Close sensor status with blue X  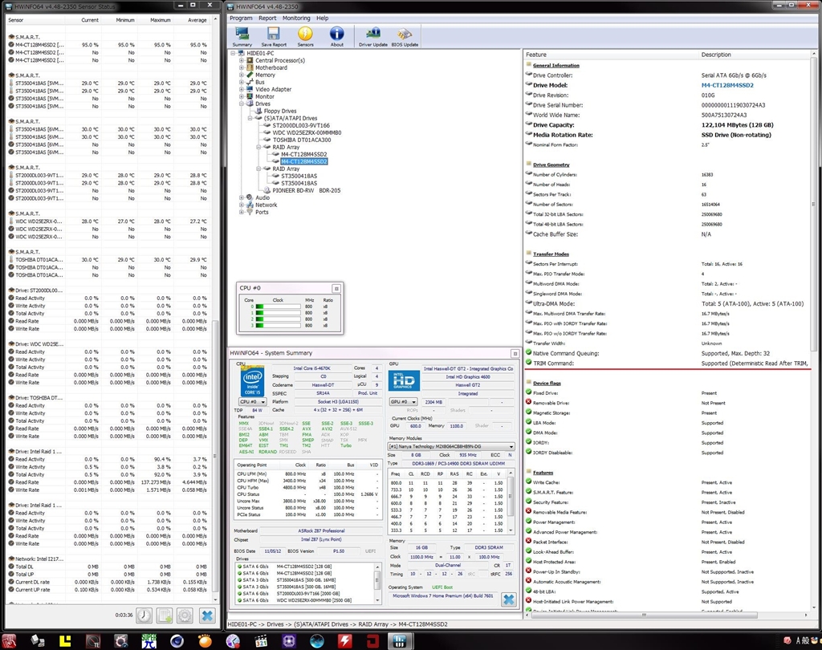point(206,615)
